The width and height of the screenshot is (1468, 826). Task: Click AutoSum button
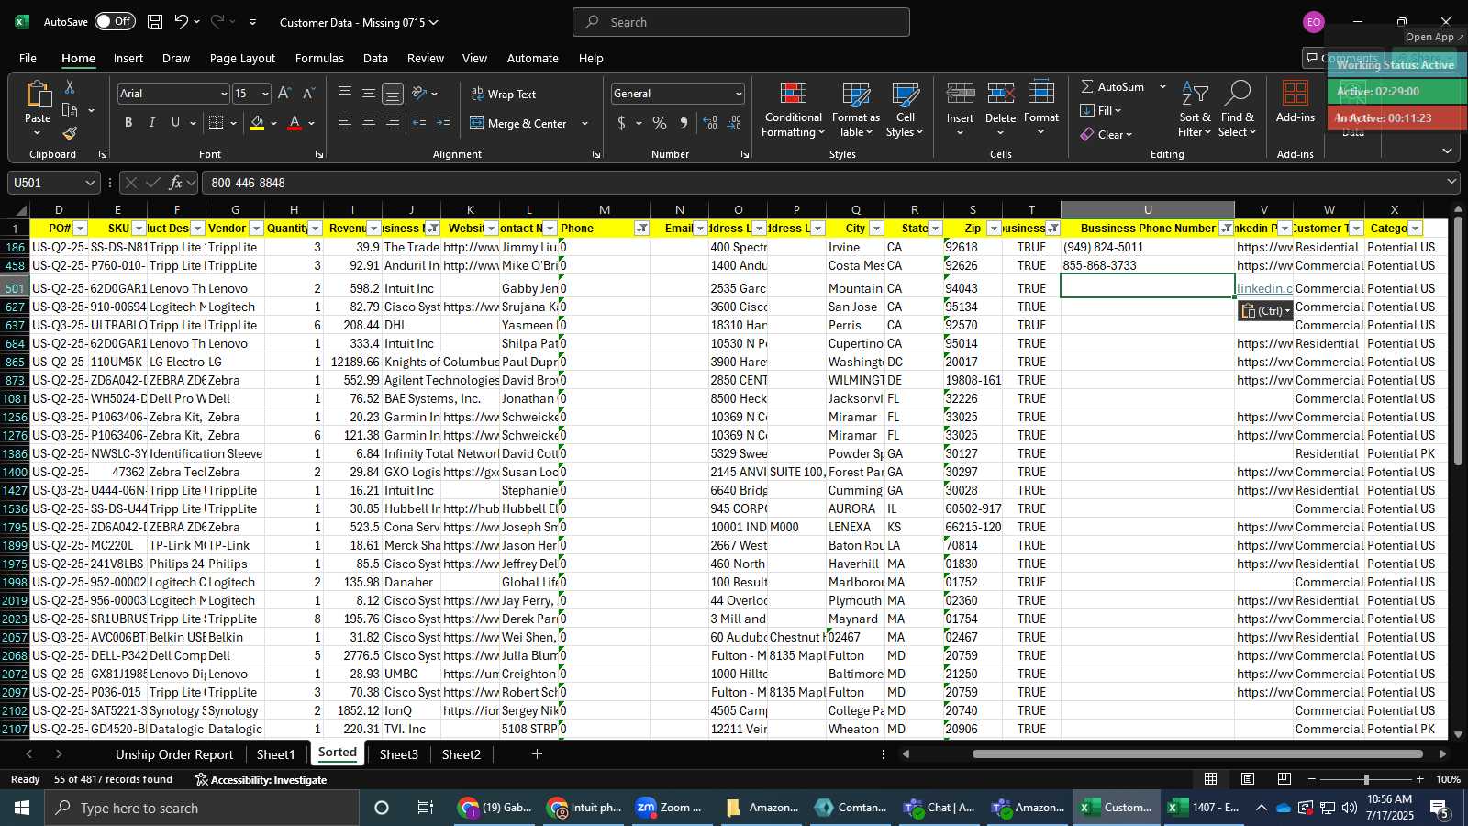tap(1112, 86)
